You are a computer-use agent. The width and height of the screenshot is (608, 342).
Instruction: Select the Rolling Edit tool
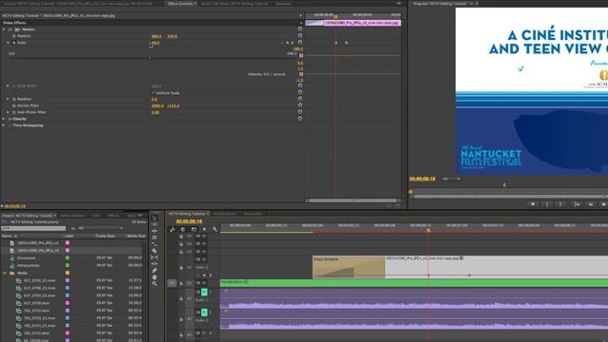pos(155,237)
